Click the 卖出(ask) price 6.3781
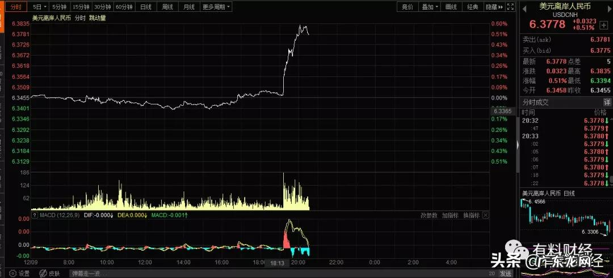Viewport: 613px width, 278px height. click(x=600, y=40)
